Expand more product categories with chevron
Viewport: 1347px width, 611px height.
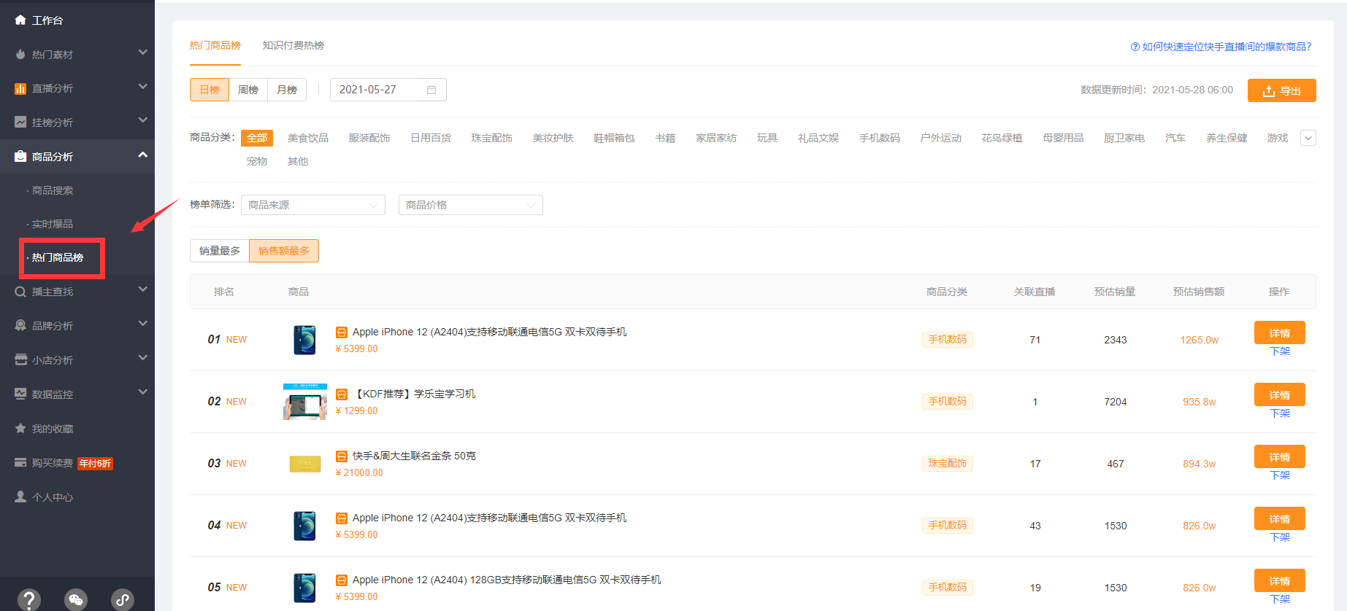(x=1308, y=138)
